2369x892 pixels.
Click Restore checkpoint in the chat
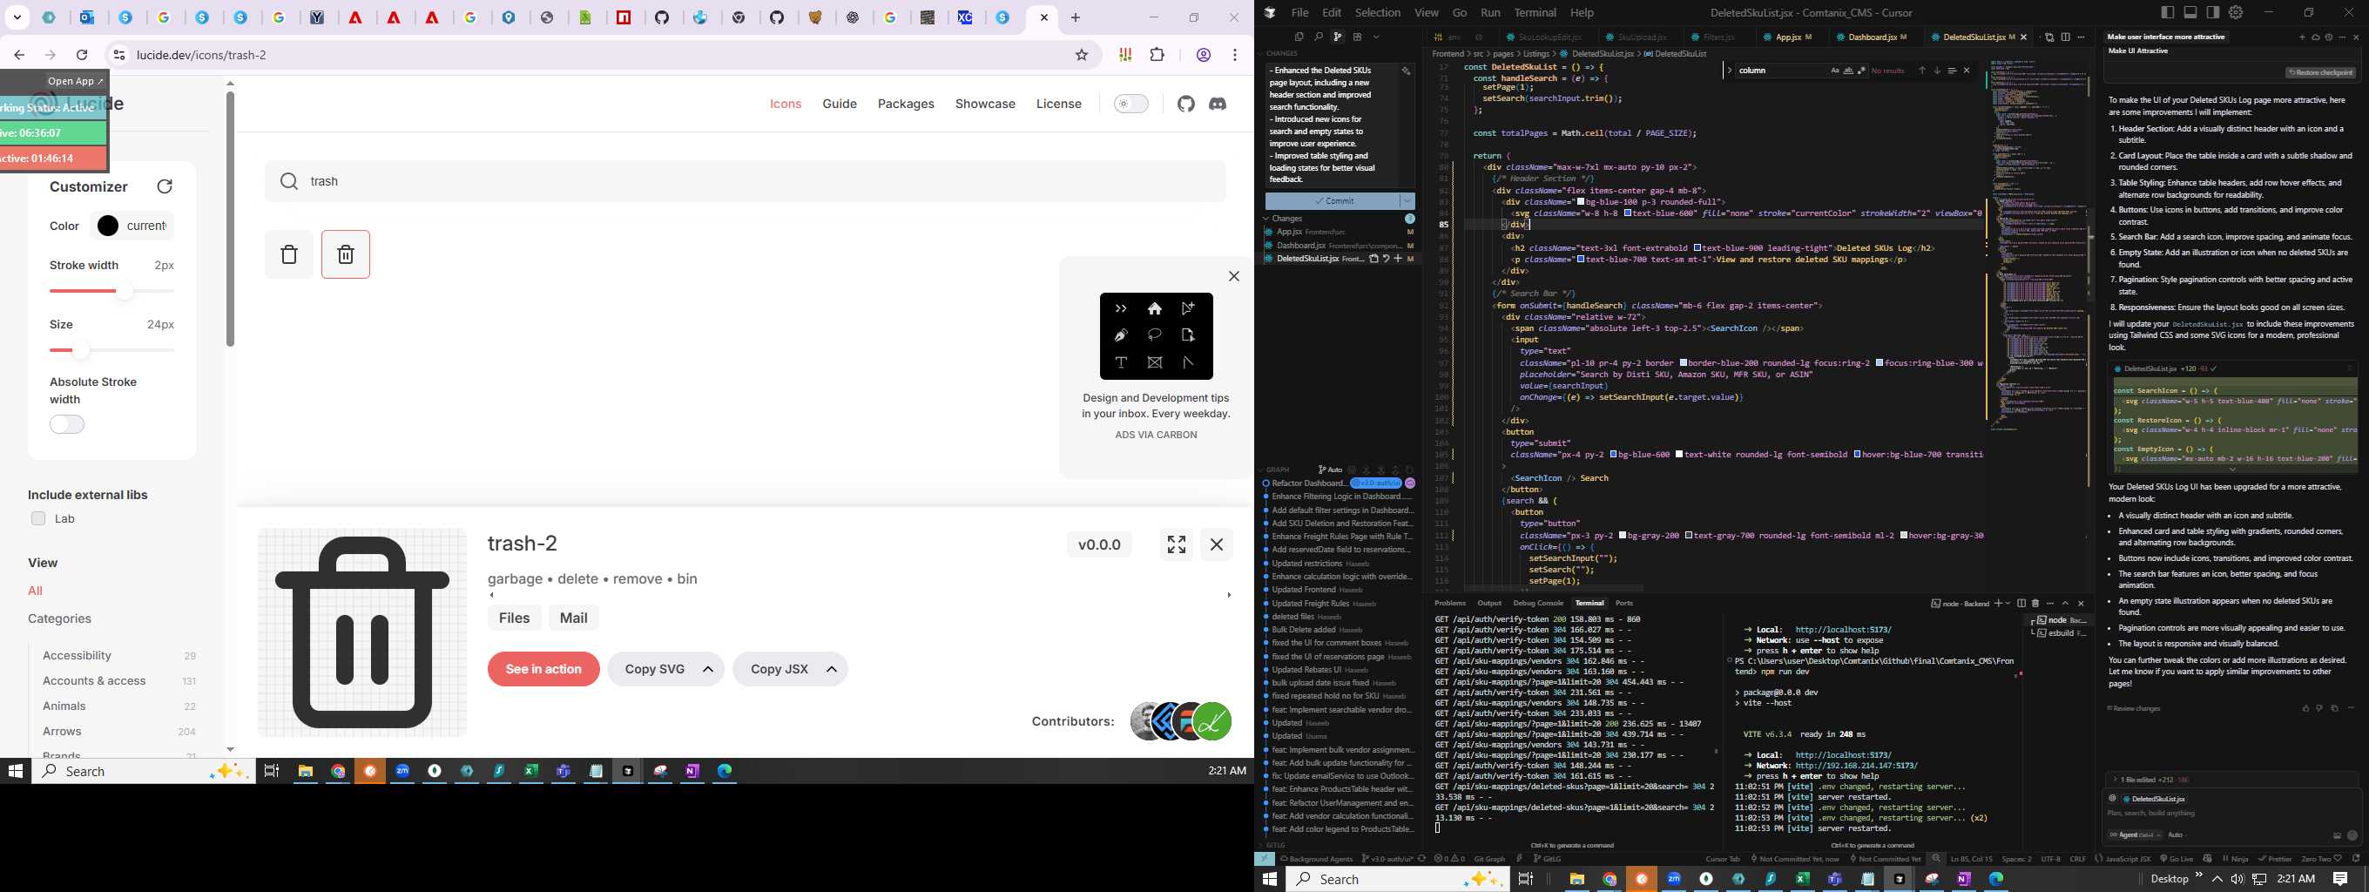pos(2320,72)
